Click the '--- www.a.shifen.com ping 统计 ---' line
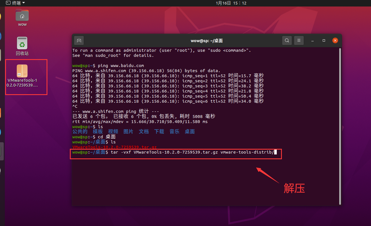The image size is (371, 226). pyautogui.click(x=116, y=111)
